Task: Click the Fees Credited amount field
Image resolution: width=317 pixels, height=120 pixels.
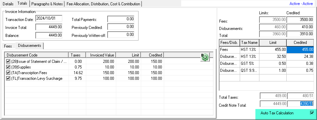Action: [300, 20]
